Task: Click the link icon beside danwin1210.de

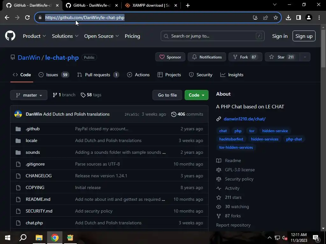Action: [218, 119]
